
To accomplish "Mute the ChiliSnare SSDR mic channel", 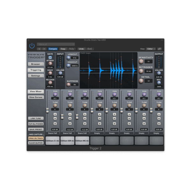I will point(70,118).
